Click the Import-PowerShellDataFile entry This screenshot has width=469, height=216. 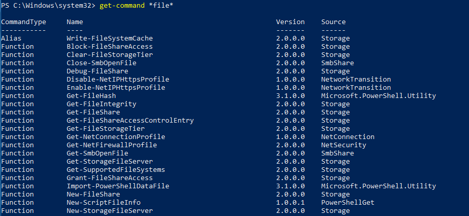[x=118, y=186]
